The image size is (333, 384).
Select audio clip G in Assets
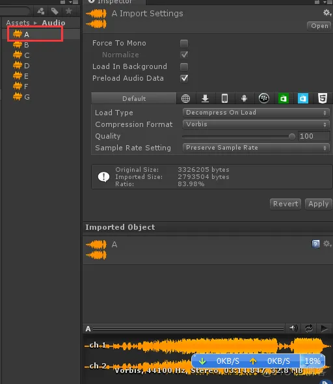point(41,97)
